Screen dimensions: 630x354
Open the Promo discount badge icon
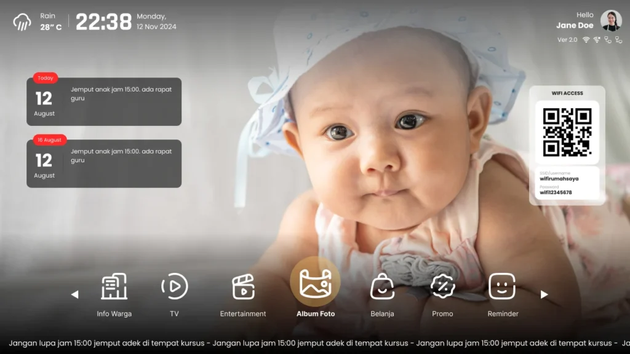[442, 286]
